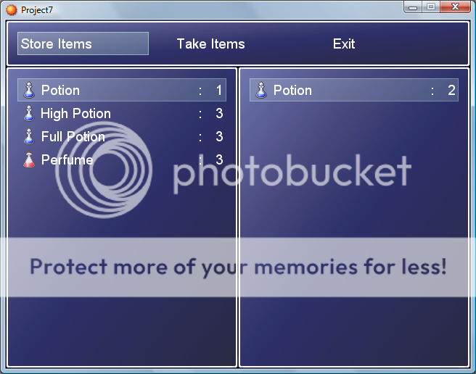Click the Project7 orange window icon
476x374 pixels.
pos(11,9)
